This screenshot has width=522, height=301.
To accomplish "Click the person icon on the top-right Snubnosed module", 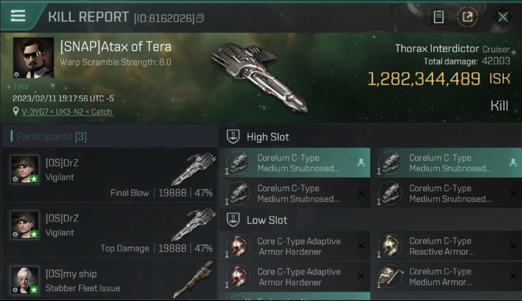I will [512, 163].
